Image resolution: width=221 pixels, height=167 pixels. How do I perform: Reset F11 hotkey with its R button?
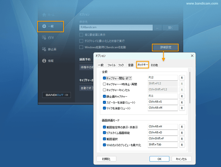tap(182, 96)
